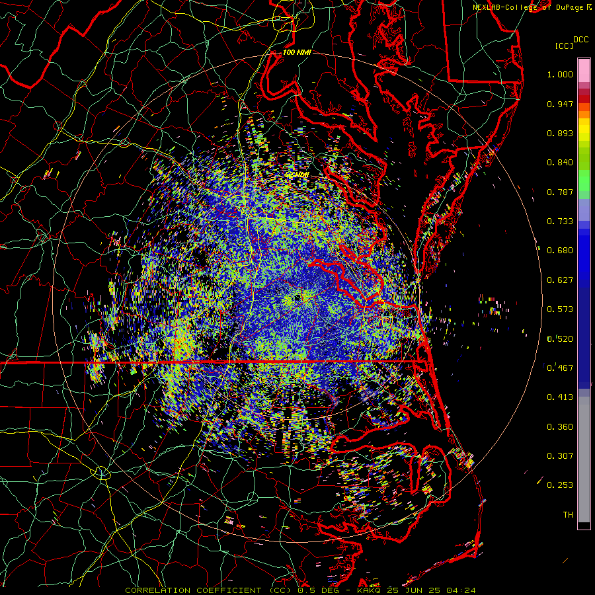Click the 0.253 scale value
Screen dimensions: 595x595
point(560,485)
